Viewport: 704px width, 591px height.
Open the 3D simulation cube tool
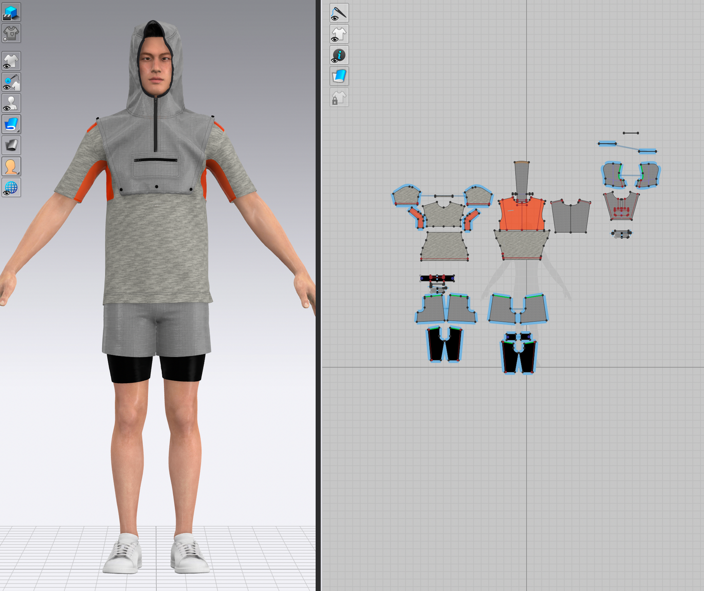[11, 12]
